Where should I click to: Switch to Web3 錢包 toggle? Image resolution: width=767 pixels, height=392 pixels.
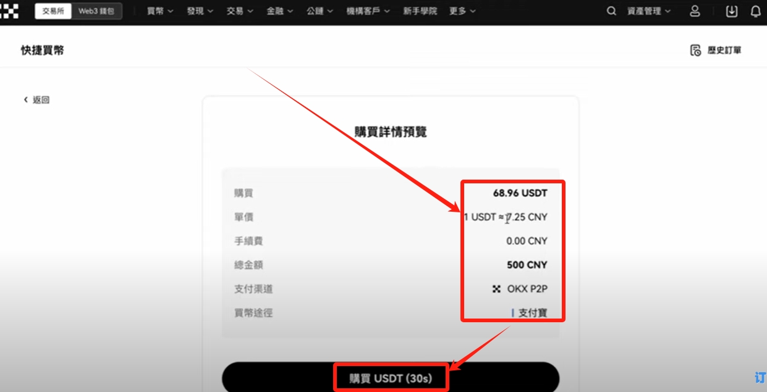pos(96,11)
